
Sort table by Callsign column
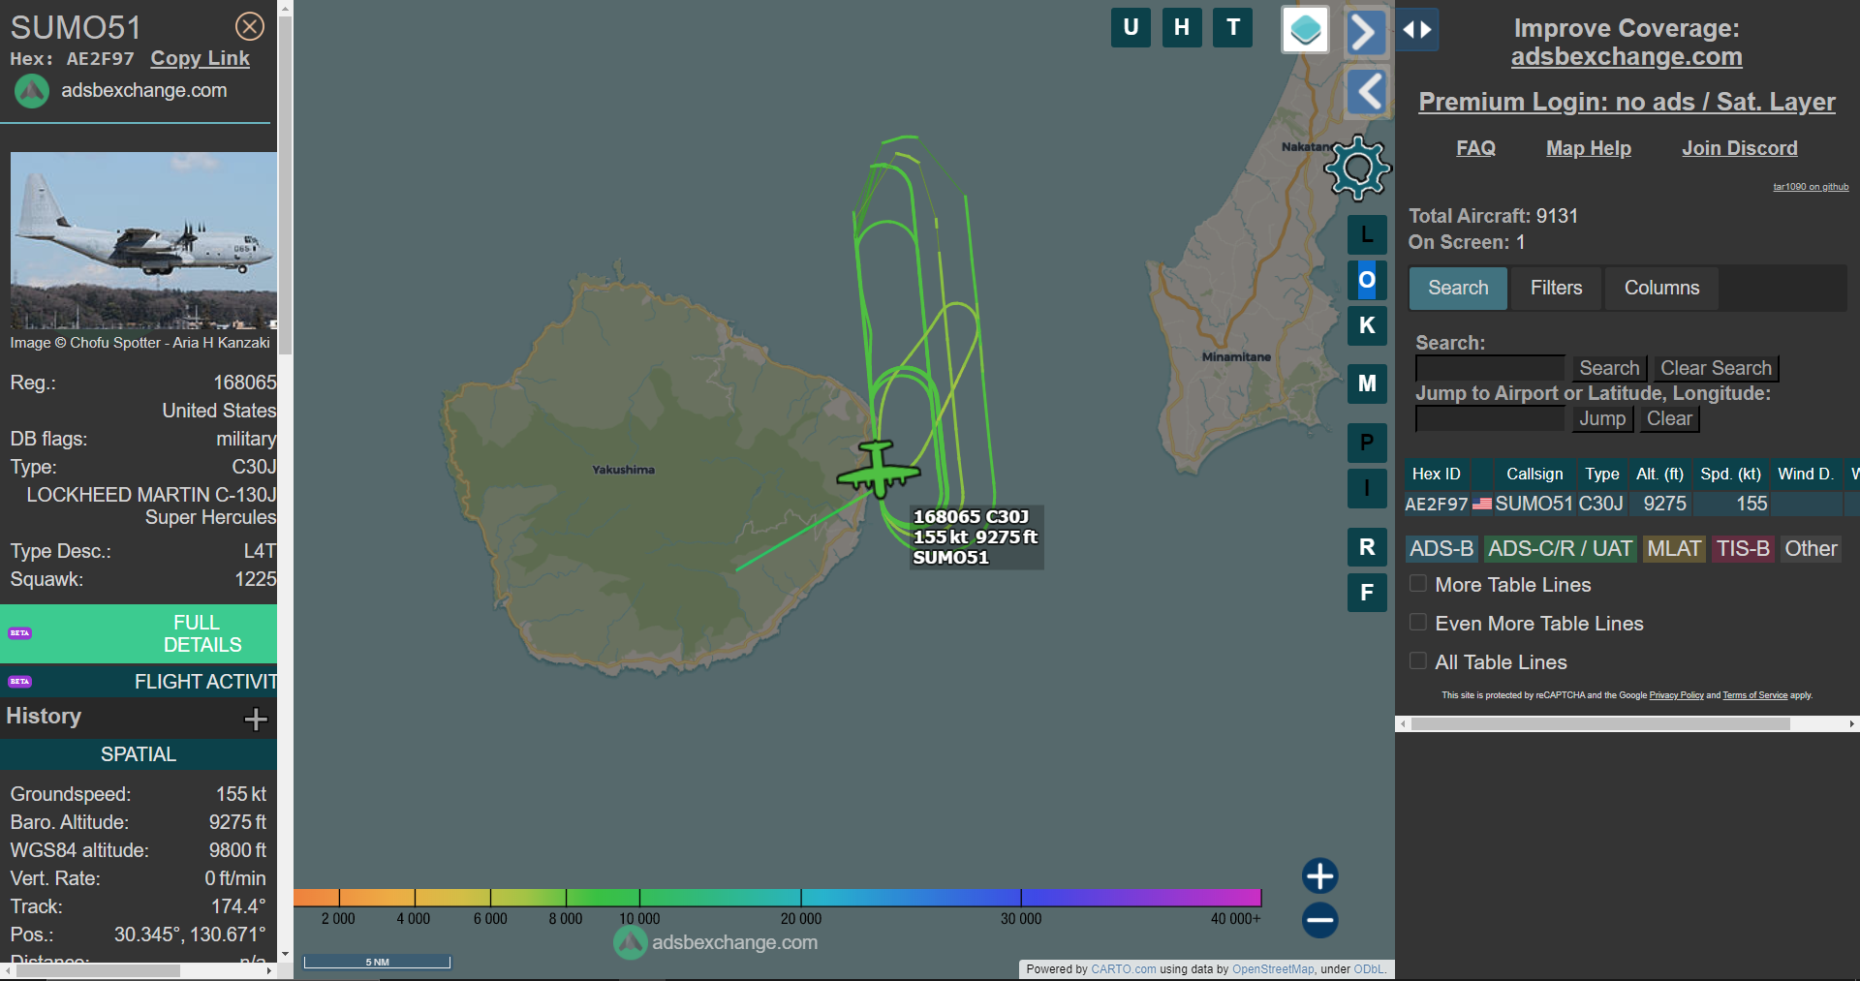(x=1534, y=474)
